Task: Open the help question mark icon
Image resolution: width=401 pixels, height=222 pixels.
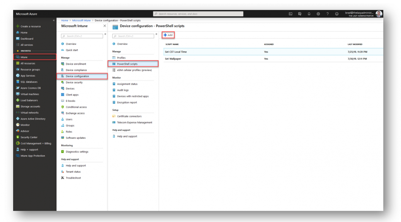Action: [327, 14]
